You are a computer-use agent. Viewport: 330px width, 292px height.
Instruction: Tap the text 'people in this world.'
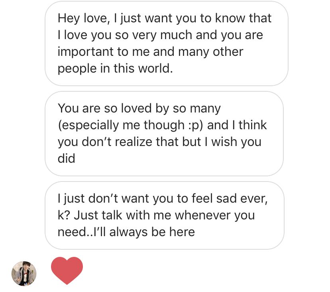tap(115, 69)
